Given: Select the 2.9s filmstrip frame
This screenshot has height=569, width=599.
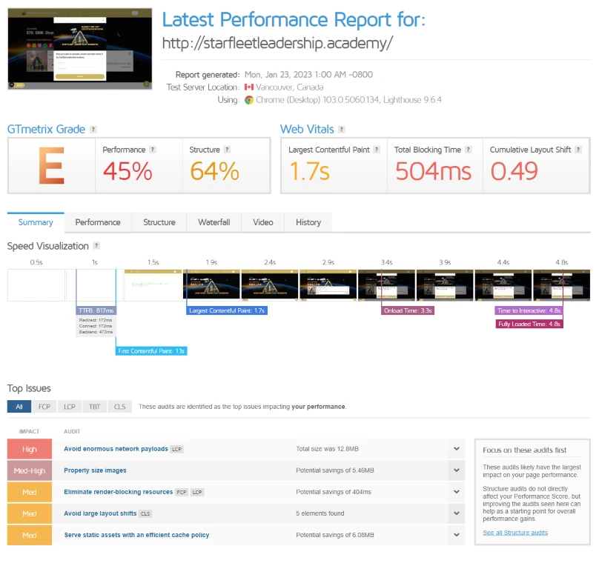Looking at the screenshot, I should coord(328,285).
